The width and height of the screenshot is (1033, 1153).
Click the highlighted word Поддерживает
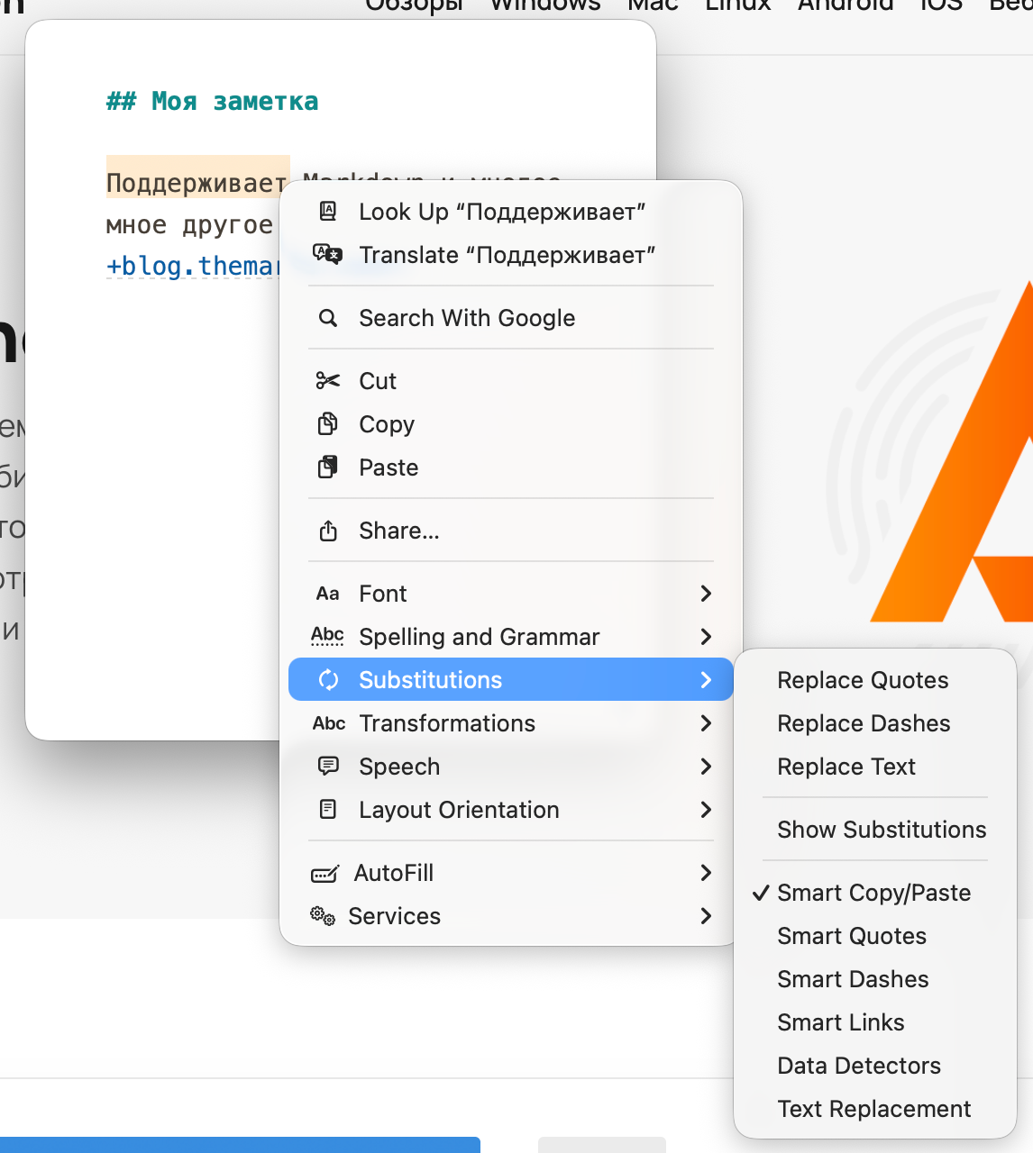197,183
